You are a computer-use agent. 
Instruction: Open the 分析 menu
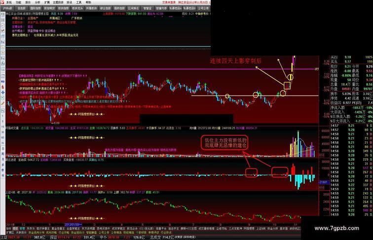point(37,2)
